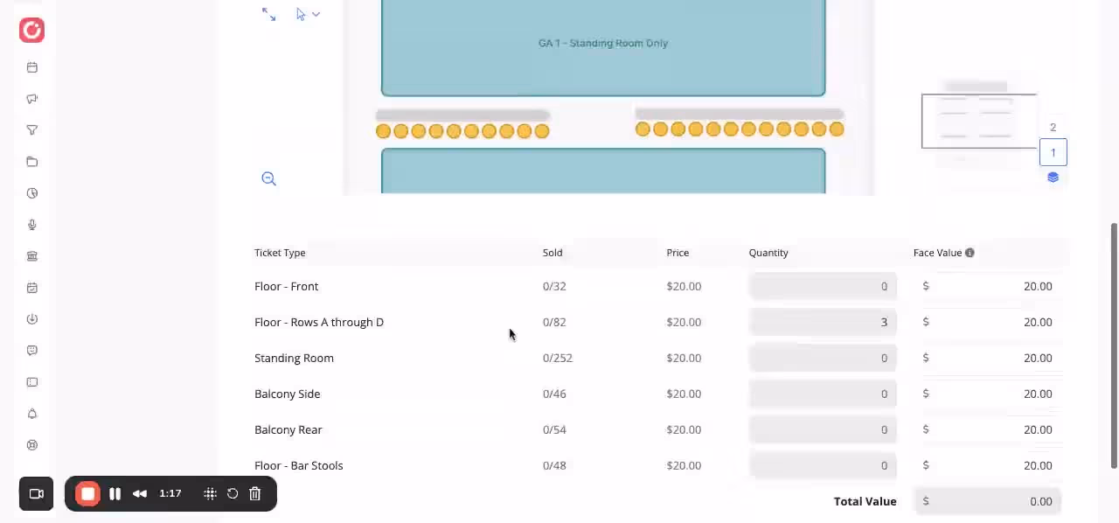The height and width of the screenshot is (523, 1119).
Task: Click the Price column header
Action: [678, 253]
